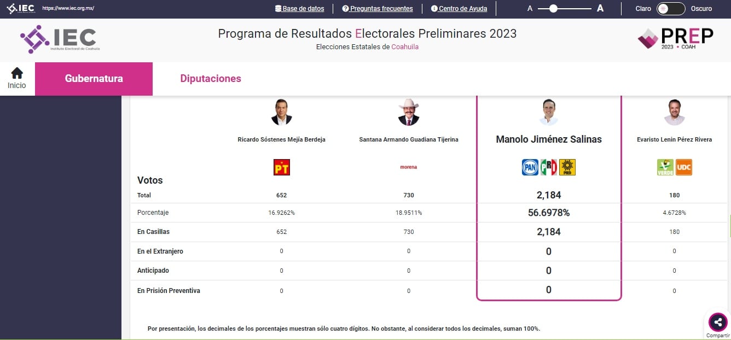Click the PT party logo
This screenshot has width=731, height=340.
[281, 167]
